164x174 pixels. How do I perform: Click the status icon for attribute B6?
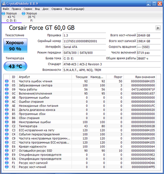pos(7,118)
